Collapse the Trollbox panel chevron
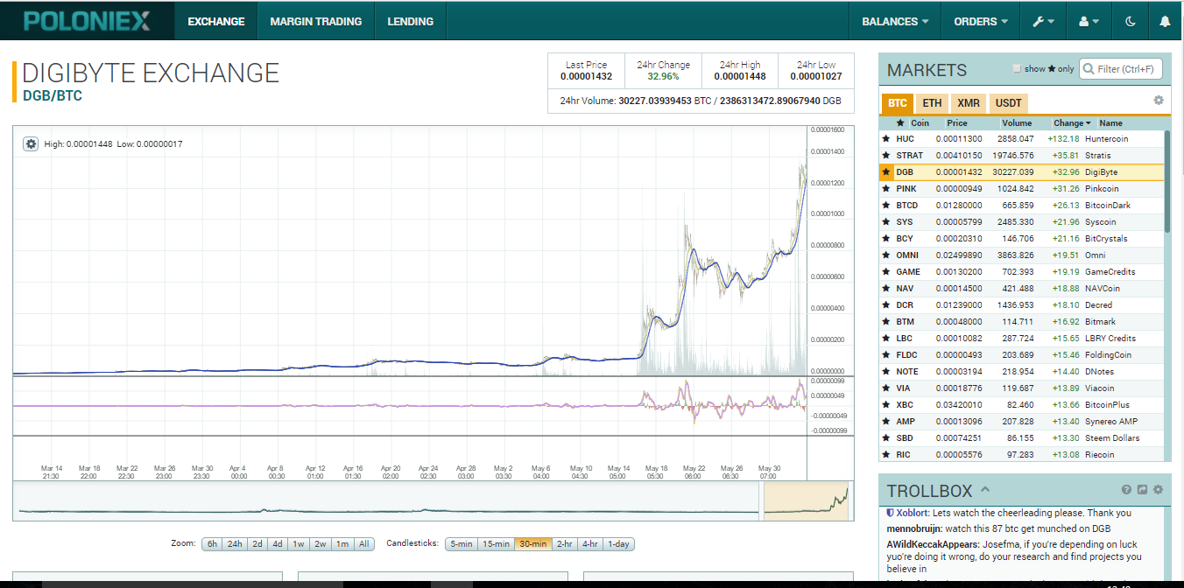The width and height of the screenshot is (1184, 588). pyautogui.click(x=985, y=489)
